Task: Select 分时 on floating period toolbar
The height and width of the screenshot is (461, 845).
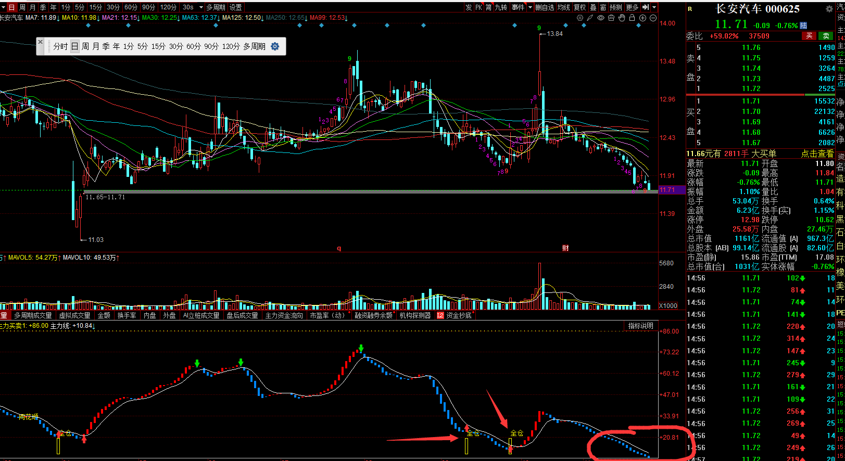Action: pyautogui.click(x=60, y=46)
